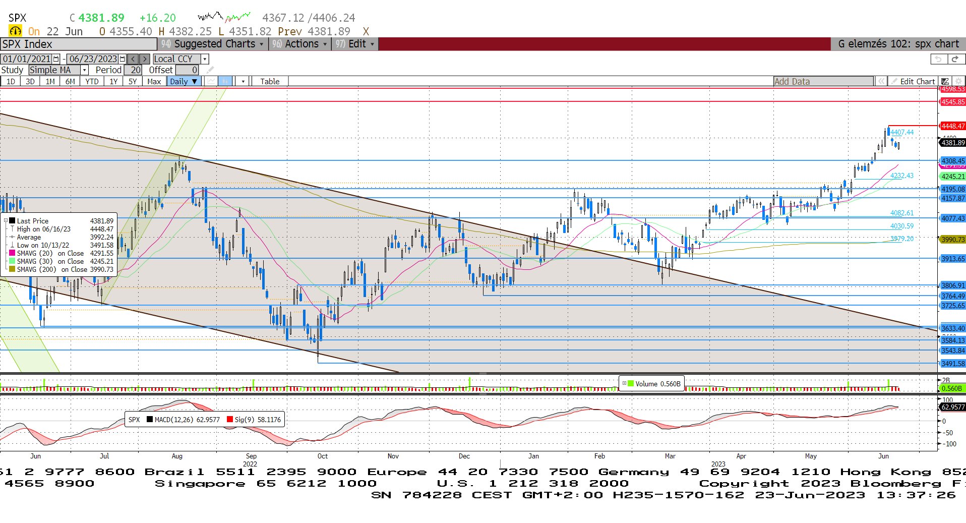Open the Local CCY currency dropdown
Viewport: 966px width, 523px height.
205,59
